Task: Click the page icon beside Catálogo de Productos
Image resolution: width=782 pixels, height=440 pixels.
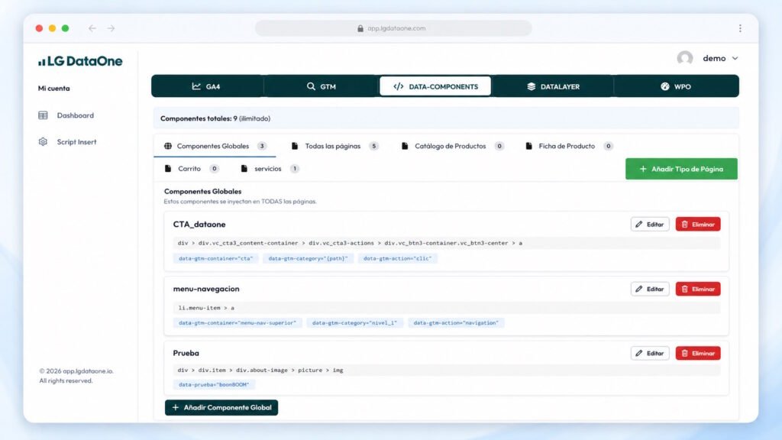Action: click(405, 146)
